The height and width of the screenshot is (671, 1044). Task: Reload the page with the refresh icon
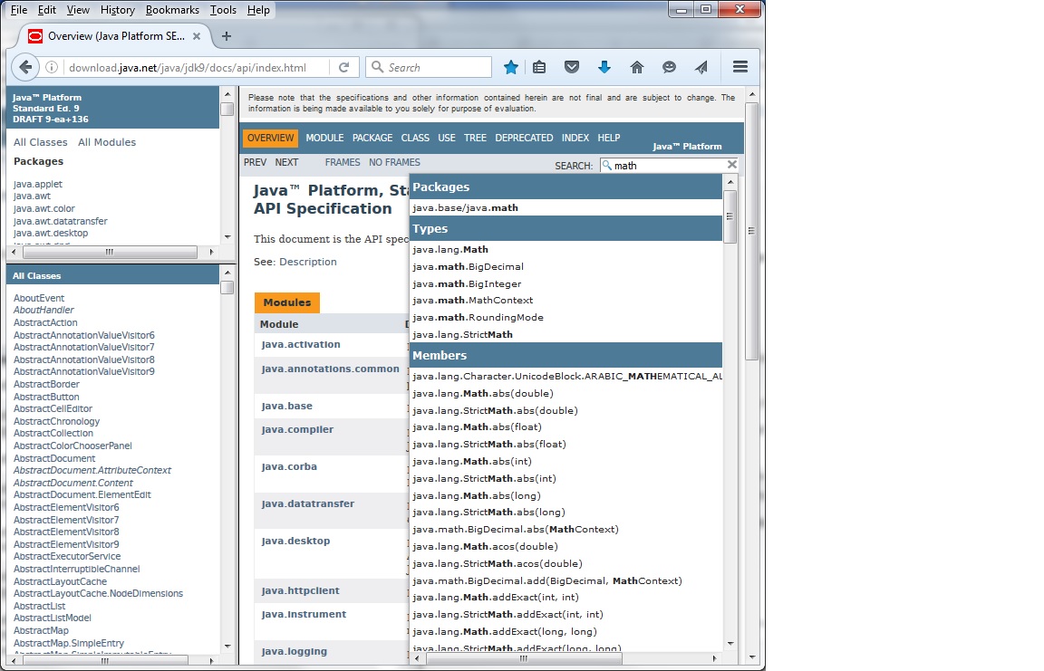coord(344,67)
